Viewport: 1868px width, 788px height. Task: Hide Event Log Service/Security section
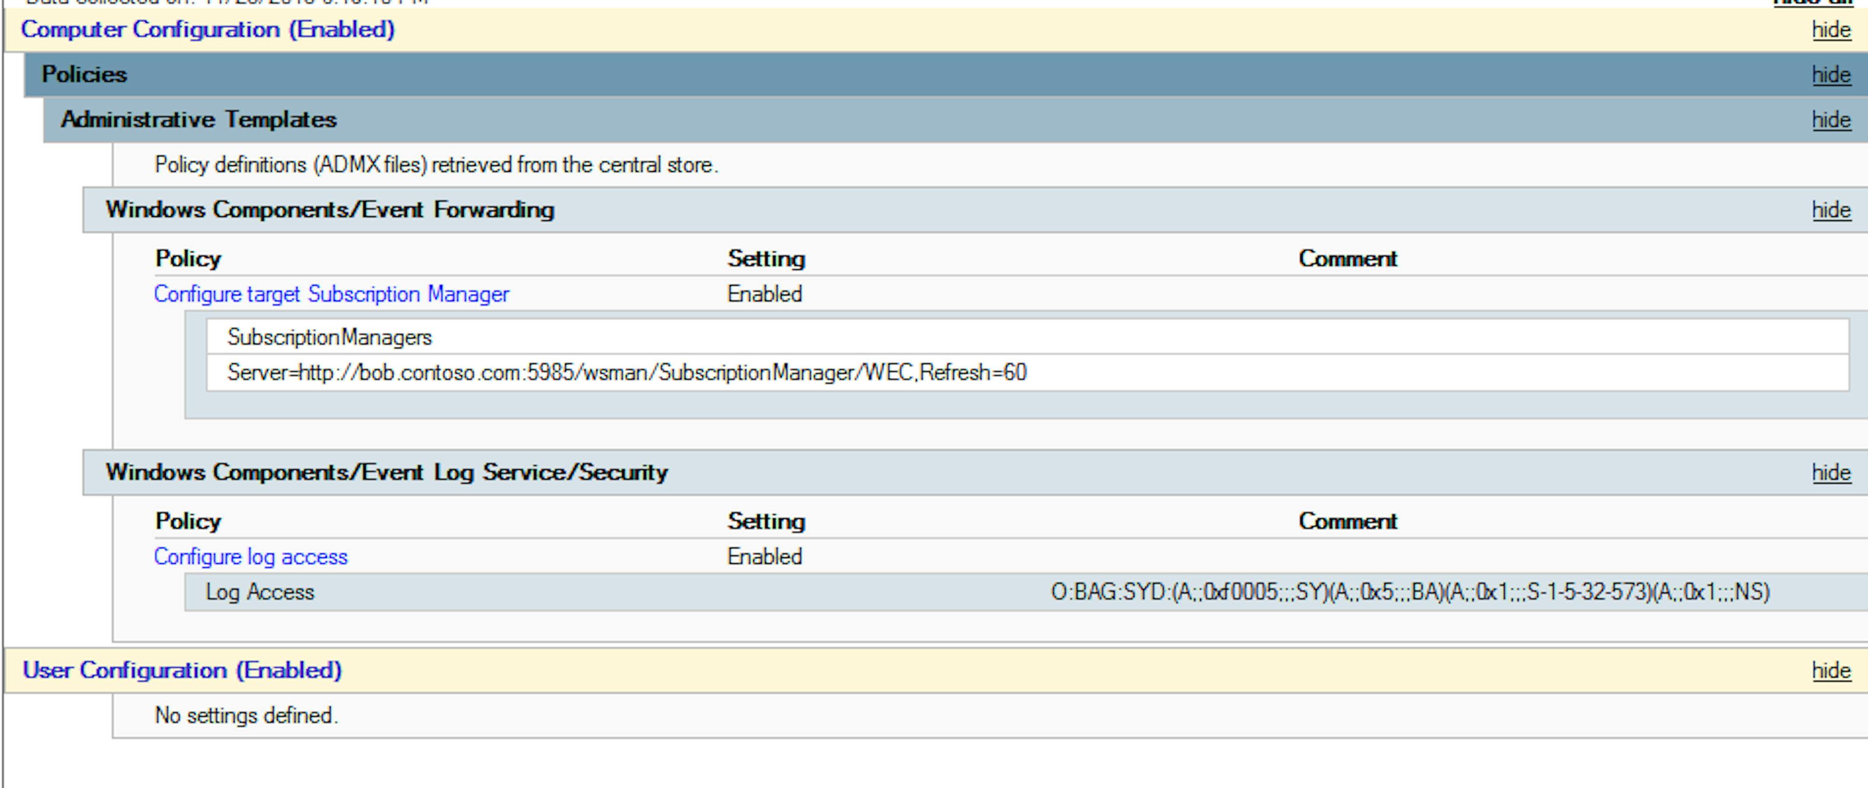[x=1830, y=473]
